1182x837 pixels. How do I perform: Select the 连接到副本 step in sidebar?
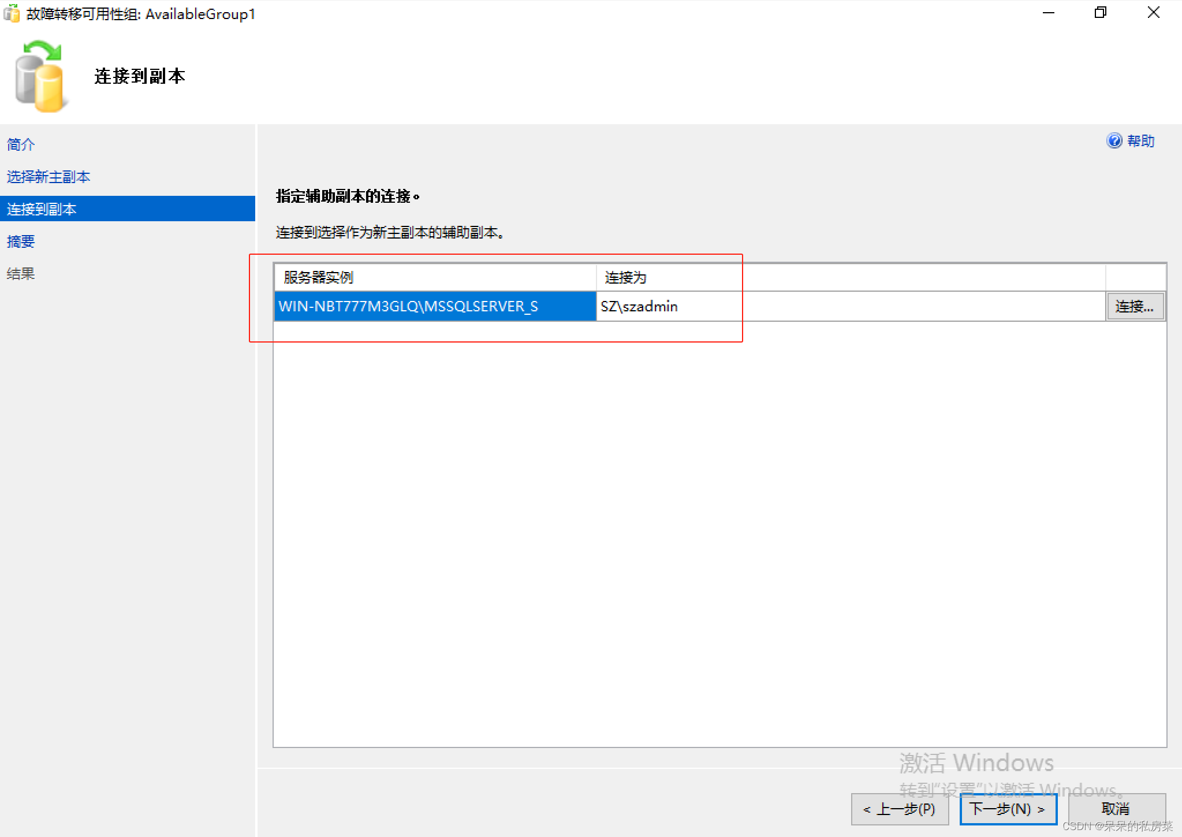click(128, 209)
